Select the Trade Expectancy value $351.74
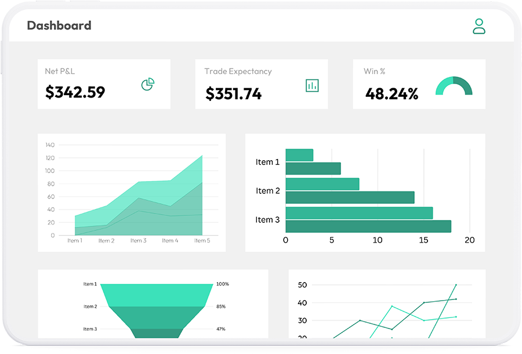 coord(234,93)
